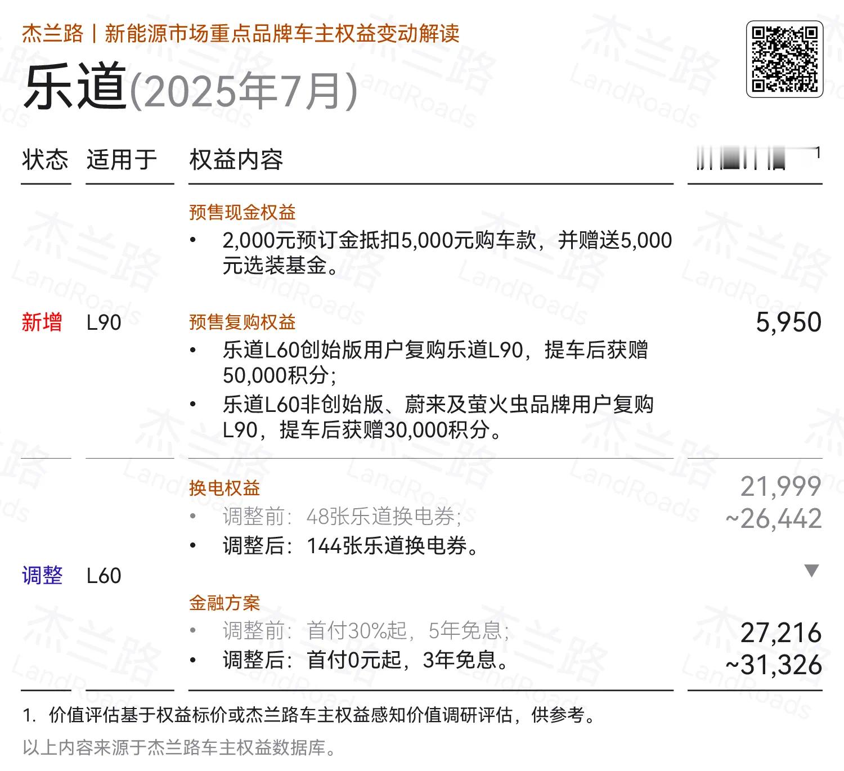The width and height of the screenshot is (844, 771).
Task: Select the 金融方案 section heading
Action: pos(225,603)
